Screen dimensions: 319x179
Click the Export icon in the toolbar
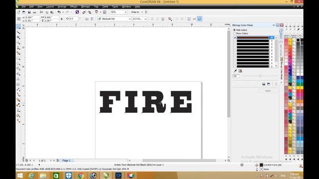[90, 12]
